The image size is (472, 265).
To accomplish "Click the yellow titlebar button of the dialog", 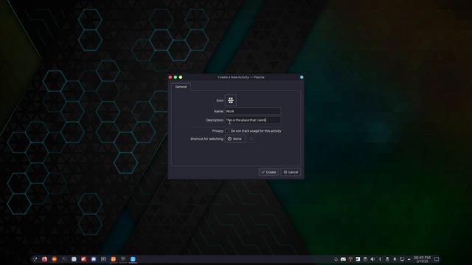I will point(181,77).
